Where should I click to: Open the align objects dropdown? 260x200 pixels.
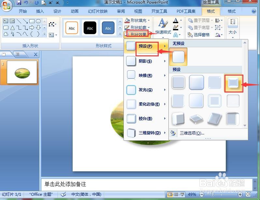pyautogui.click(x=219, y=21)
